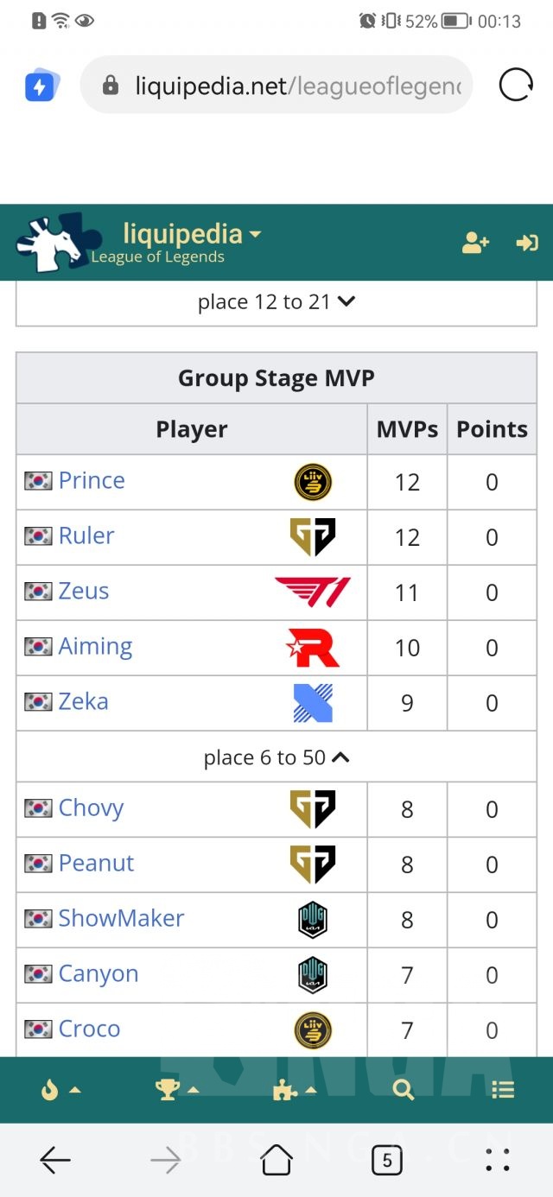Reload the page in the browser
Screen dimensions: 553x1197
click(x=516, y=85)
